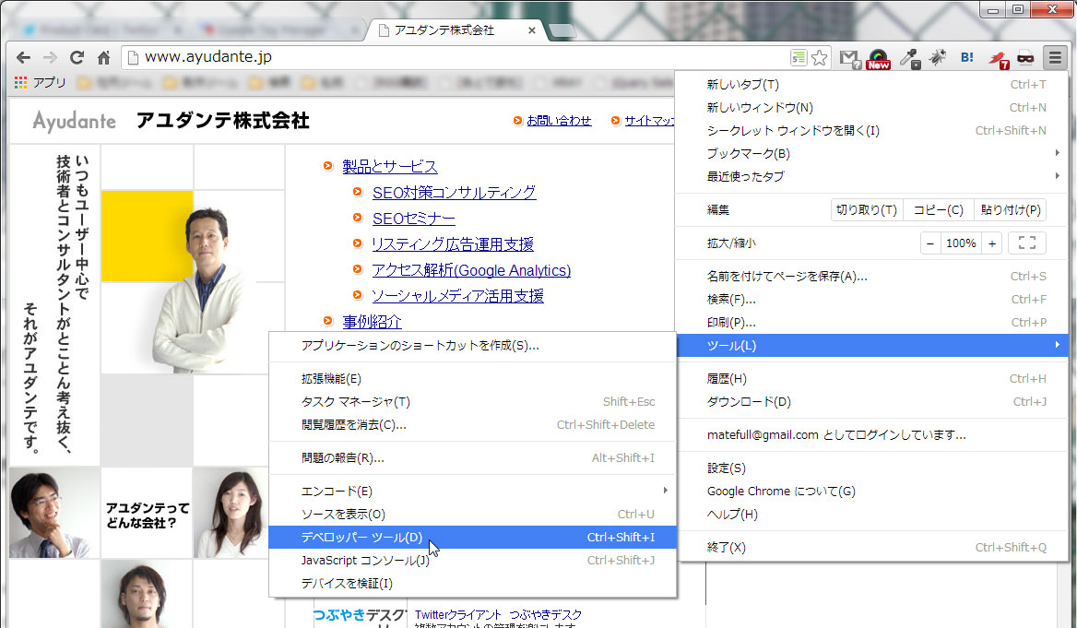This screenshot has width=1077, height=628.
Task: Open デベロッパー ツール(D)
Action: pyautogui.click(x=472, y=538)
